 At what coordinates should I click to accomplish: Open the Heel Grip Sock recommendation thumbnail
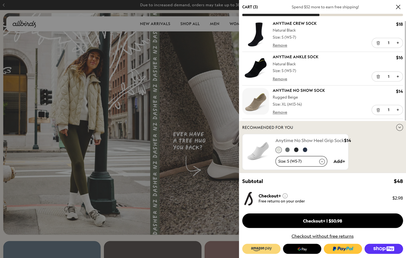[x=258, y=151]
